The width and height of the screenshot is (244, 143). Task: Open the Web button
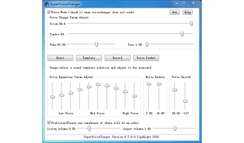click(x=175, y=12)
